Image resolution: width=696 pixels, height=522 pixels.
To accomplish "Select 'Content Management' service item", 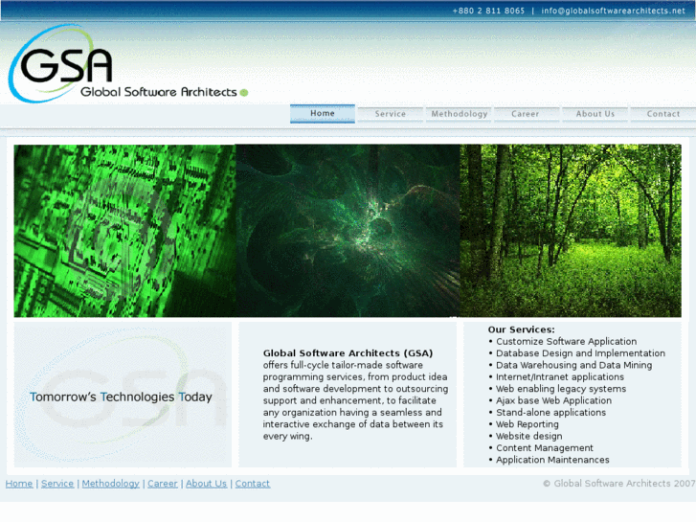I will pyautogui.click(x=544, y=448).
